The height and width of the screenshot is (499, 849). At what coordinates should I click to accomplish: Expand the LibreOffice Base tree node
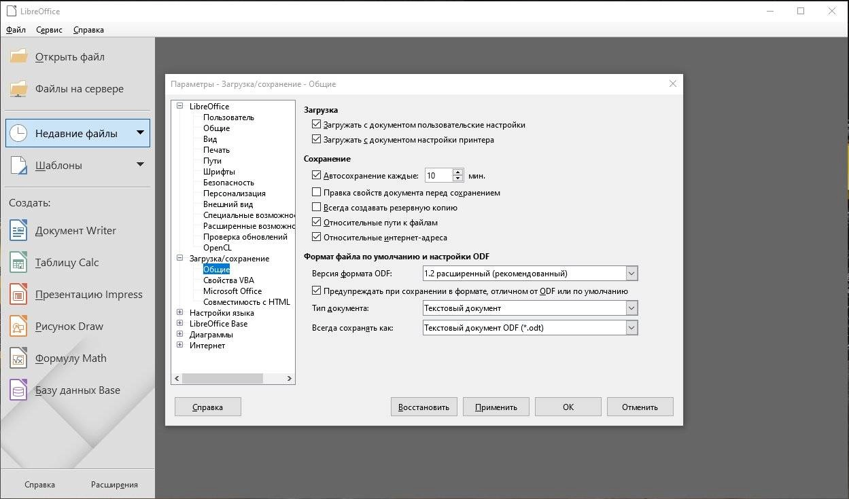180,323
